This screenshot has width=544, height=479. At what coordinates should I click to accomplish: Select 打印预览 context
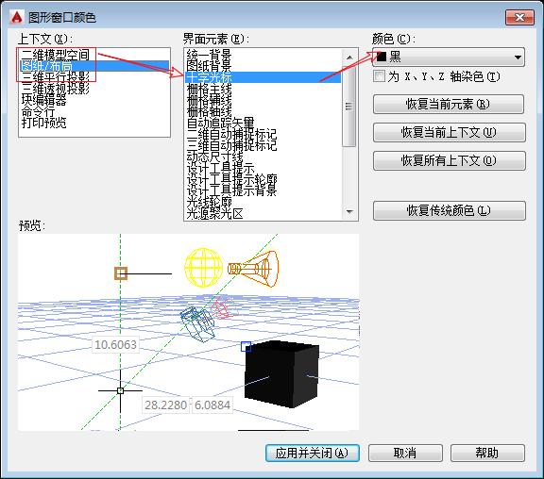43,123
